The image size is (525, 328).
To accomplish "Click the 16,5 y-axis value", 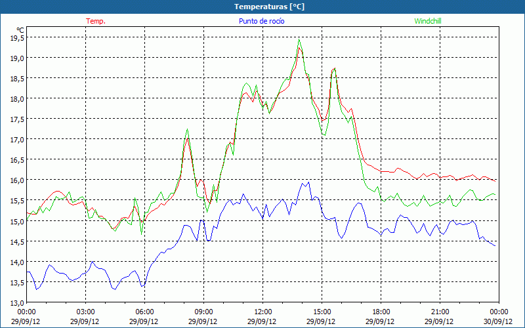I will [17, 160].
